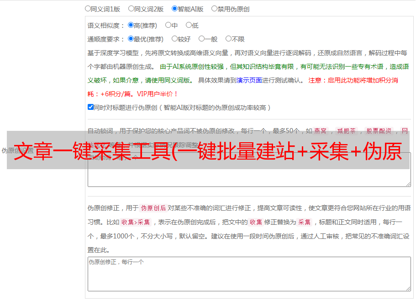The height and width of the screenshot is (300, 416).
Task: Set 语义相似度 to 高(推荐)
Action: (x=131, y=25)
